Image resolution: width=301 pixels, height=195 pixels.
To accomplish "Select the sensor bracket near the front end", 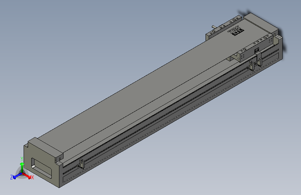I will click(x=82, y=164).
